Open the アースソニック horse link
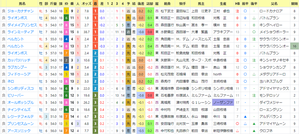This screenshot has width=299, height=134. [19, 131]
